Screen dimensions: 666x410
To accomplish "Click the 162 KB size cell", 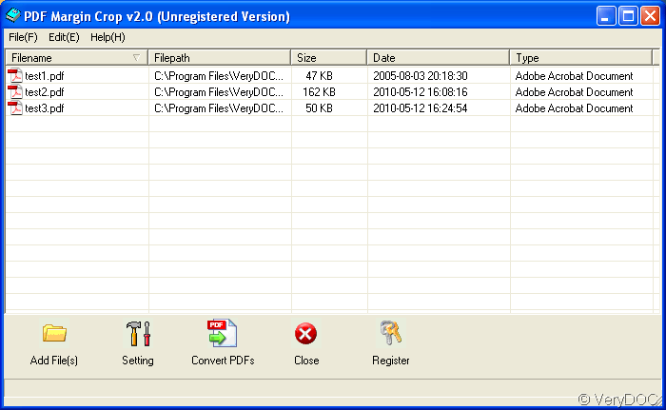I will point(319,92).
